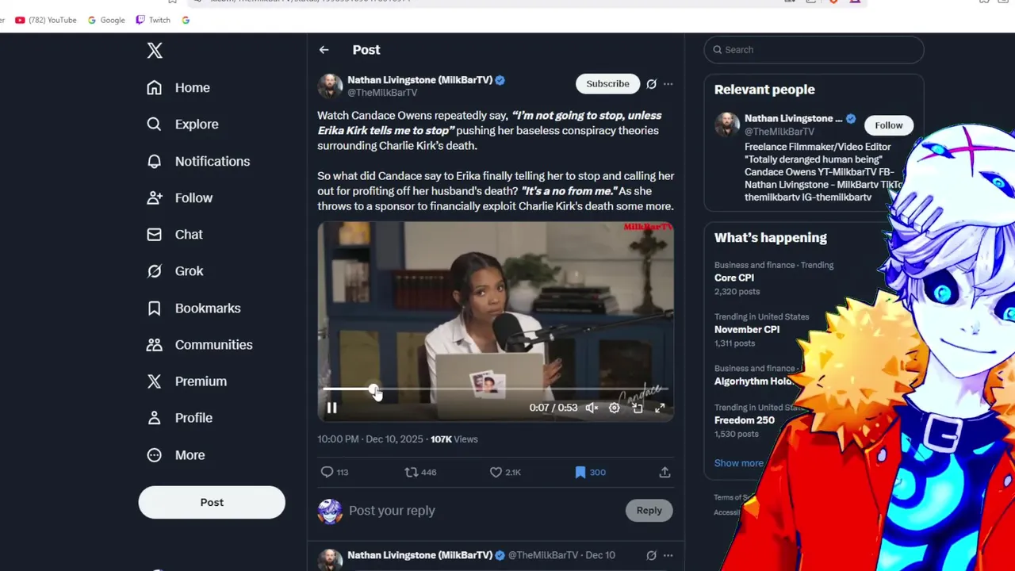Click Show more under What's happening
The image size is (1015, 571).
coord(739,463)
